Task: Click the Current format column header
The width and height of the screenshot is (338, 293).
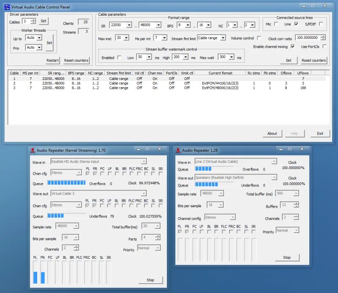Action: (220, 73)
